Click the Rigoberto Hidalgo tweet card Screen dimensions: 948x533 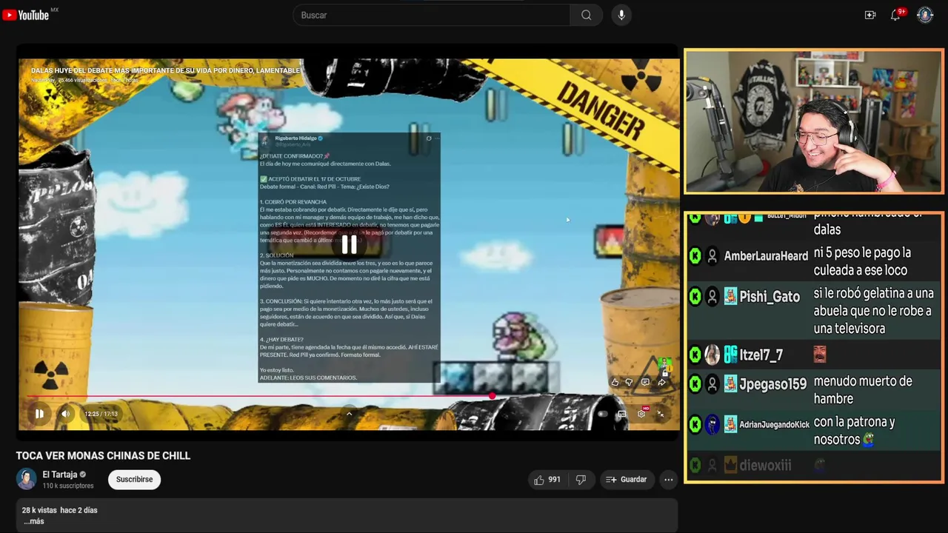(349, 258)
